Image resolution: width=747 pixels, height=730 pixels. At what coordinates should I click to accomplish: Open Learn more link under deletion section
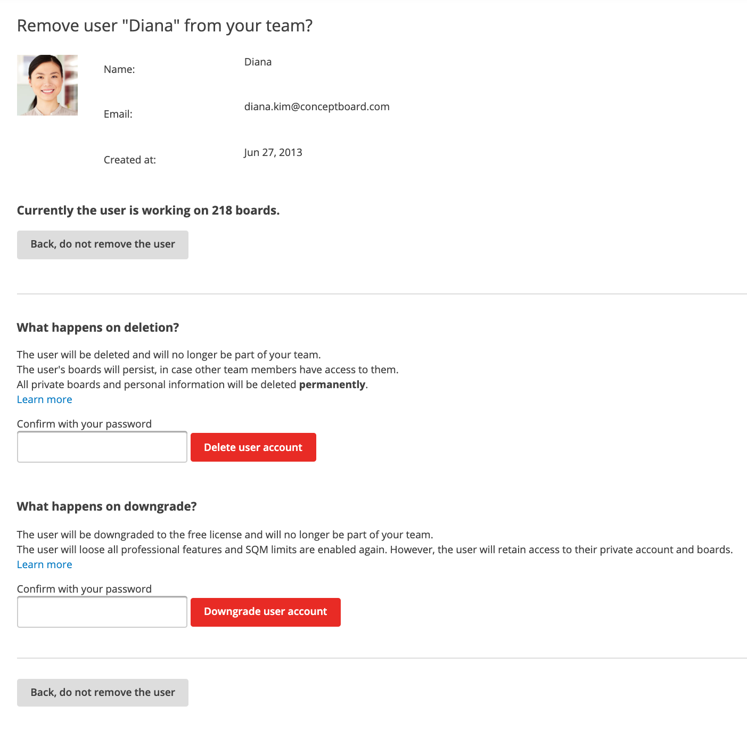pos(44,399)
